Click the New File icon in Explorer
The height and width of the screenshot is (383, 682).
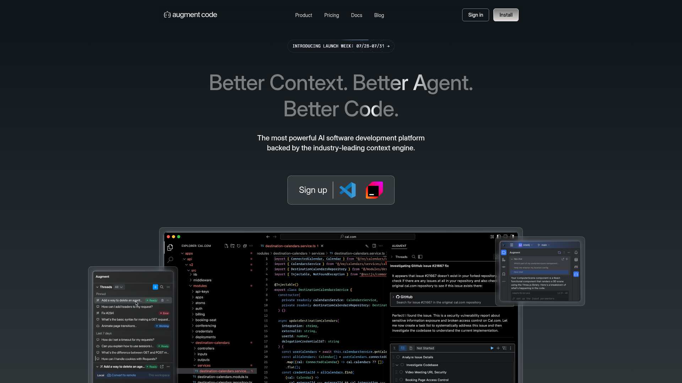coord(227,246)
